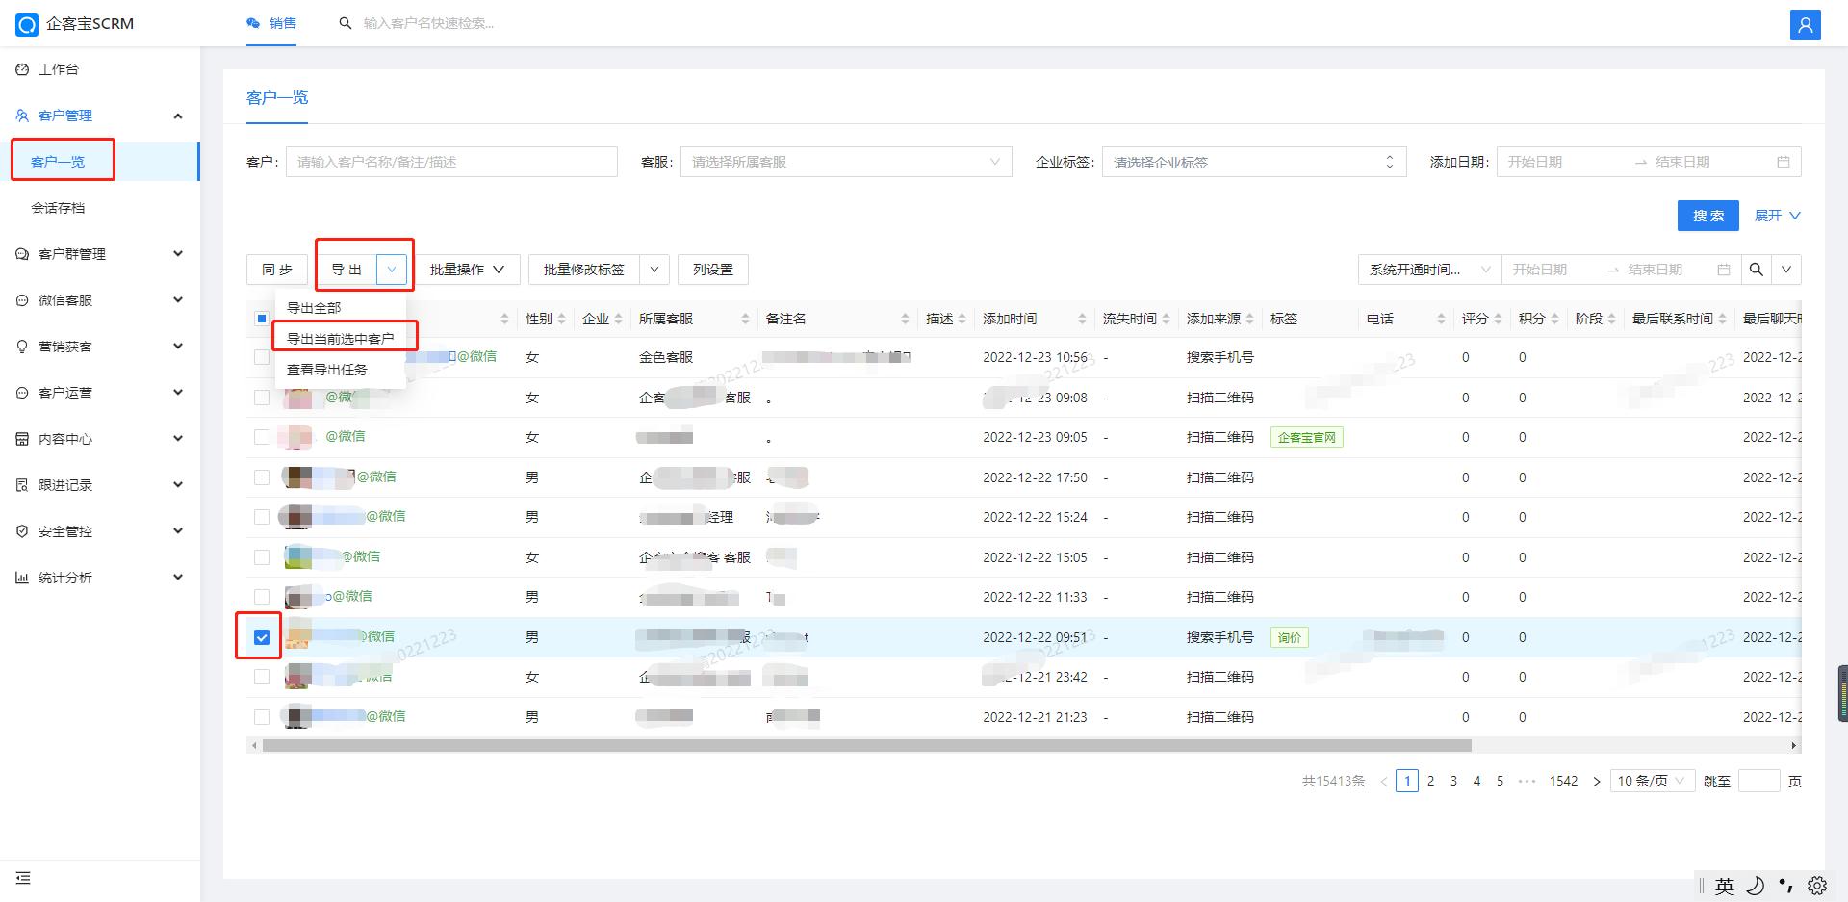Toggle the select-all checkbox in table header
The height and width of the screenshot is (902, 1848).
(262, 319)
